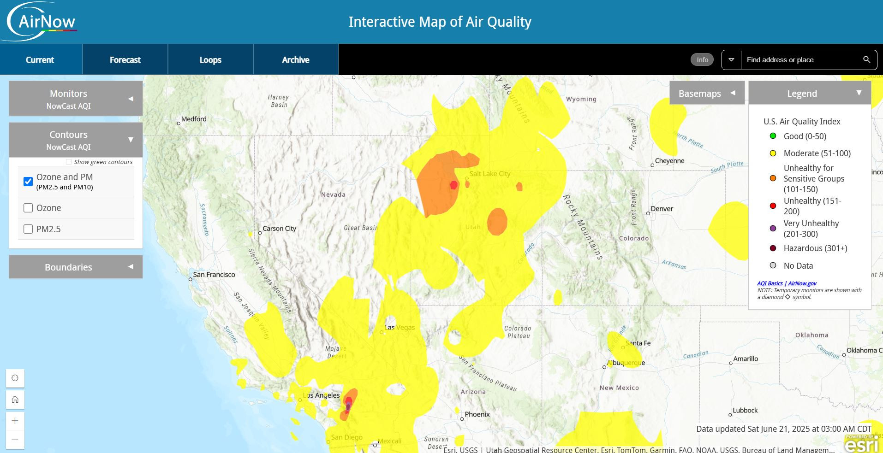Open the search source dropdown arrow
The image size is (883, 453).
point(731,60)
